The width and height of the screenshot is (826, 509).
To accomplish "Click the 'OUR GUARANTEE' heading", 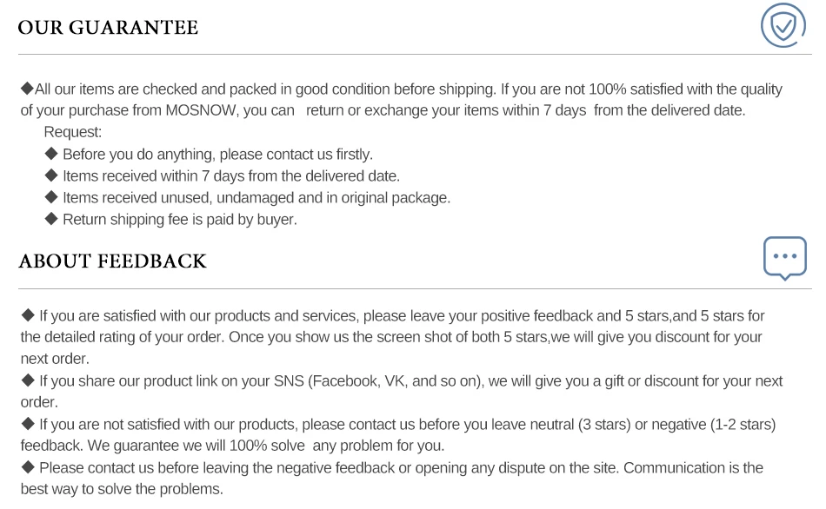I will point(108,28).
